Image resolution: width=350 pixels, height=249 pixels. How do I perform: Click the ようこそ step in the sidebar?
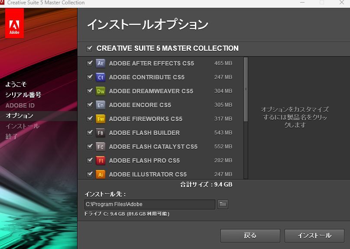click(16, 85)
